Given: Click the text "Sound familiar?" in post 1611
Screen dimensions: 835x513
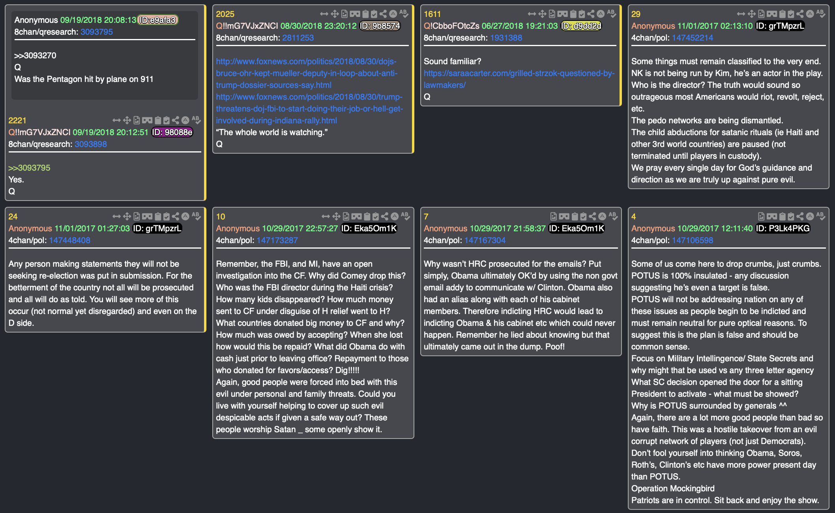Looking at the screenshot, I should (x=453, y=61).
